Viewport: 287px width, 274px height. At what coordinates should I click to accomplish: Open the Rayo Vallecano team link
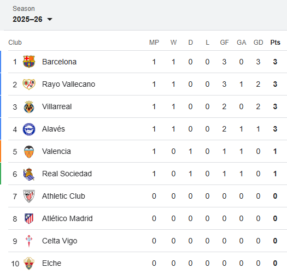69,84
